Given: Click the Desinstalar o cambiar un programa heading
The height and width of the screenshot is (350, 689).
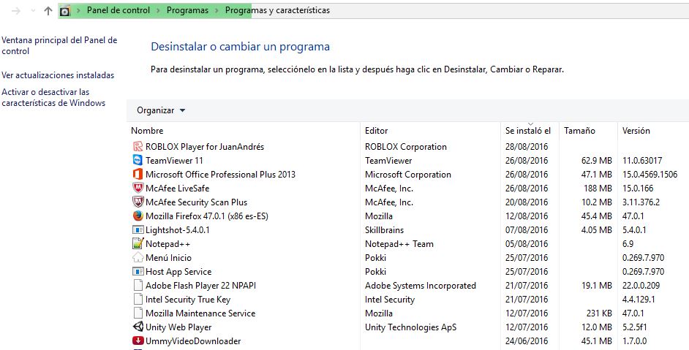Looking at the screenshot, I should (x=240, y=47).
